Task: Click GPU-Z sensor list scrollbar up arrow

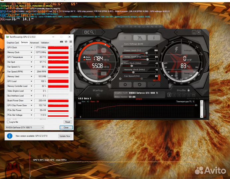Action: coord(71,46)
